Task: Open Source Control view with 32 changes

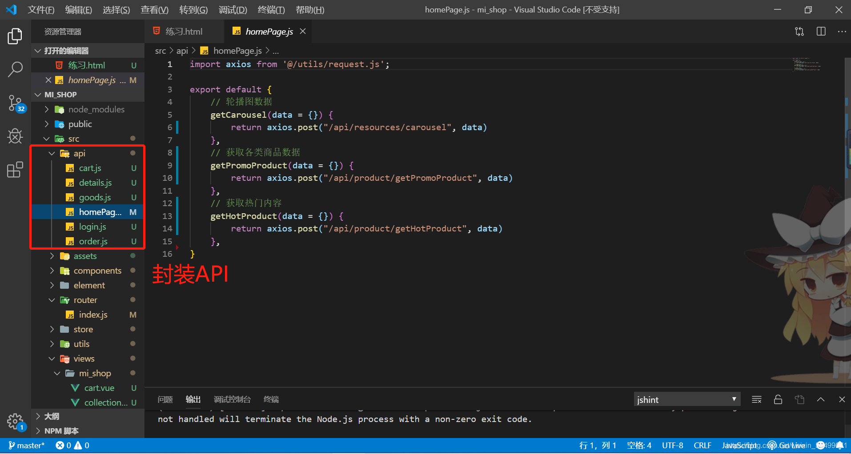Action: pyautogui.click(x=16, y=104)
